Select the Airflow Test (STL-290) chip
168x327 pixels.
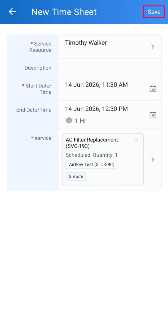pyautogui.click(x=91, y=164)
